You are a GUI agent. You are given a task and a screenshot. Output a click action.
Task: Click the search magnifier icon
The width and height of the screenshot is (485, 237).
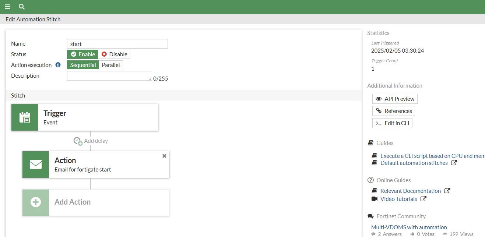pyautogui.click(x=22, y=7)
